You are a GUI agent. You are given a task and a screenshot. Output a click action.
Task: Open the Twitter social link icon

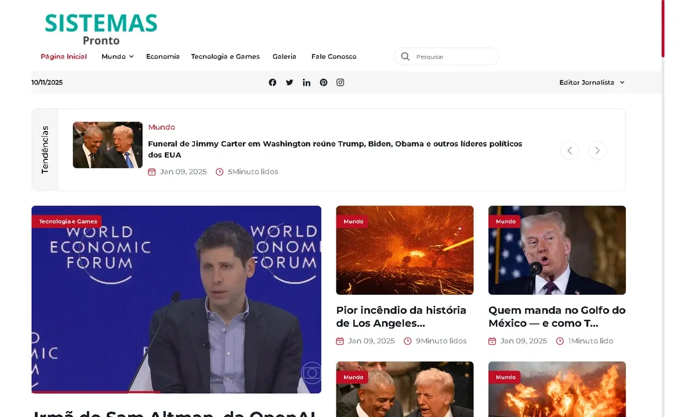(289, 82)
